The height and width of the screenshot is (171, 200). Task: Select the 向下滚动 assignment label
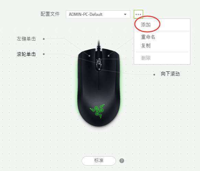point(170,74)
